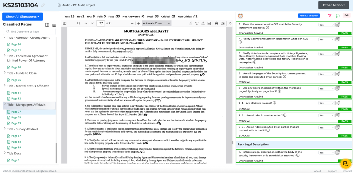Switch Classified Pages to list view
This screenshot has height=173, width=353.
pyautogui.click(x=54, y=25)
